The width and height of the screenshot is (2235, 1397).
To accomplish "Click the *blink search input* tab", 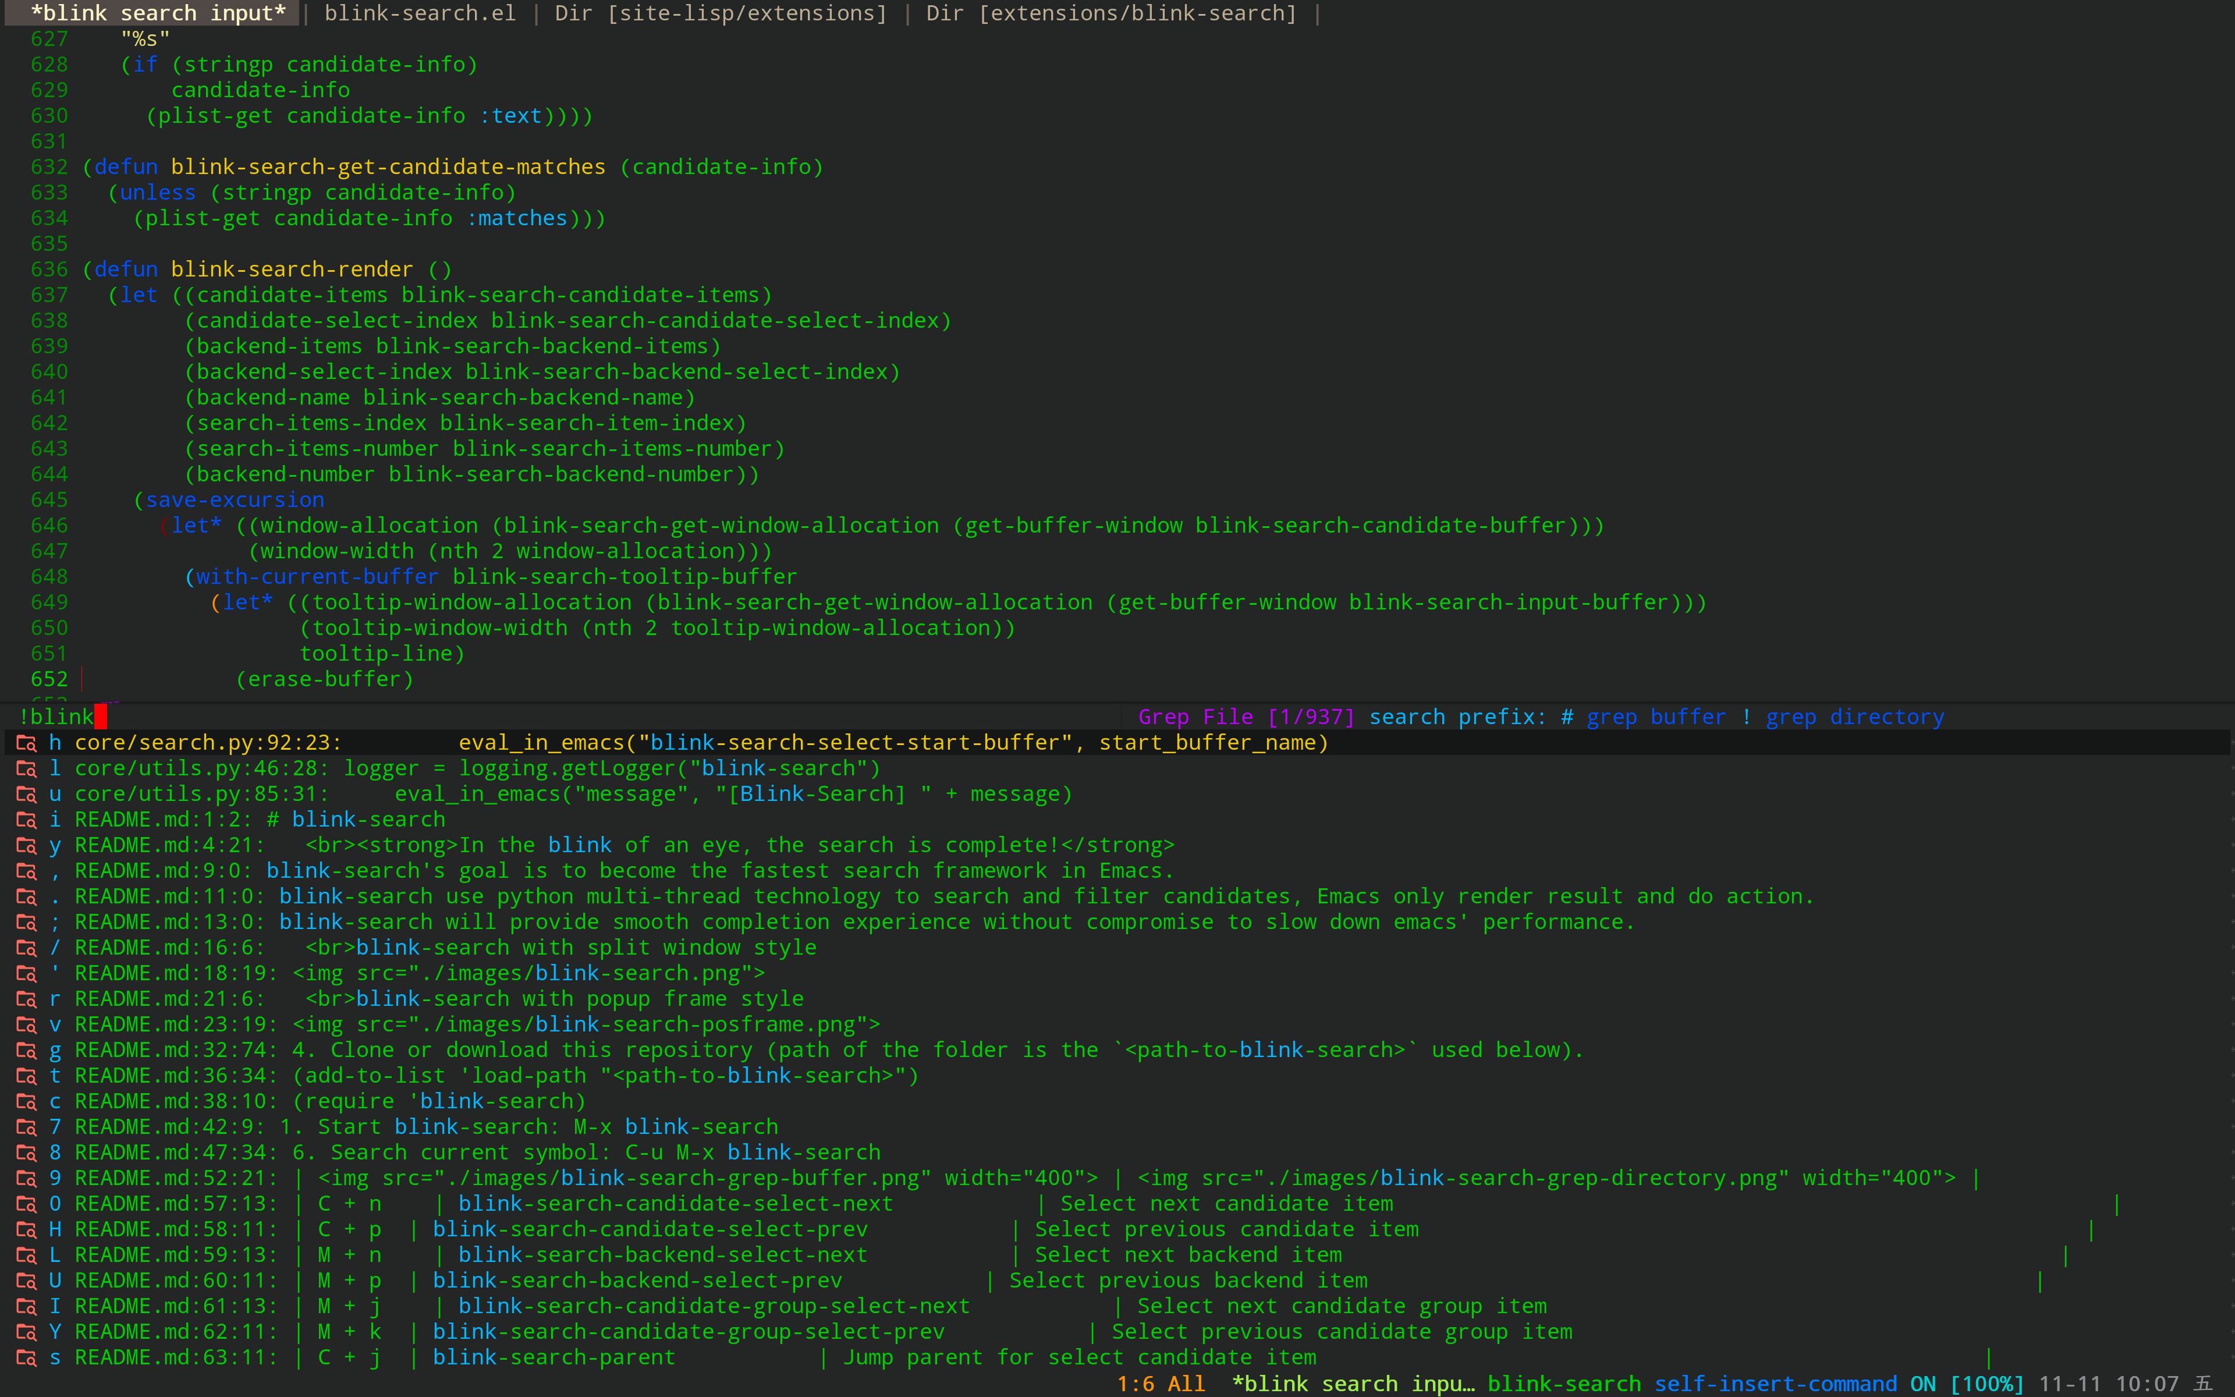I will [x=158, y=13].
